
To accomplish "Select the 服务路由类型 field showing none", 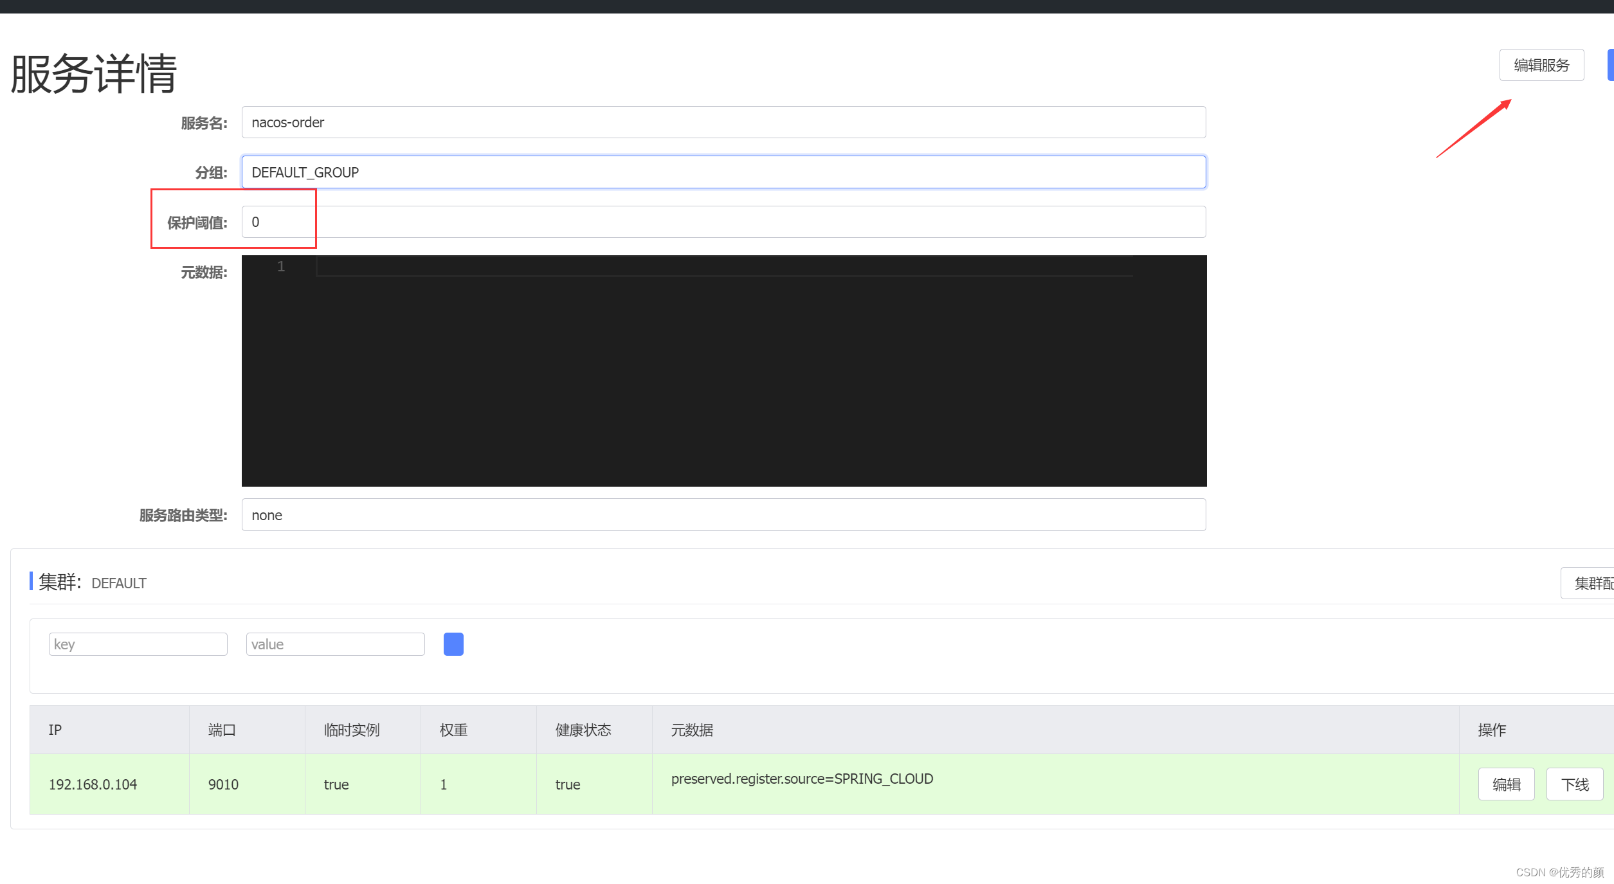I will click(x=723, y=515).
